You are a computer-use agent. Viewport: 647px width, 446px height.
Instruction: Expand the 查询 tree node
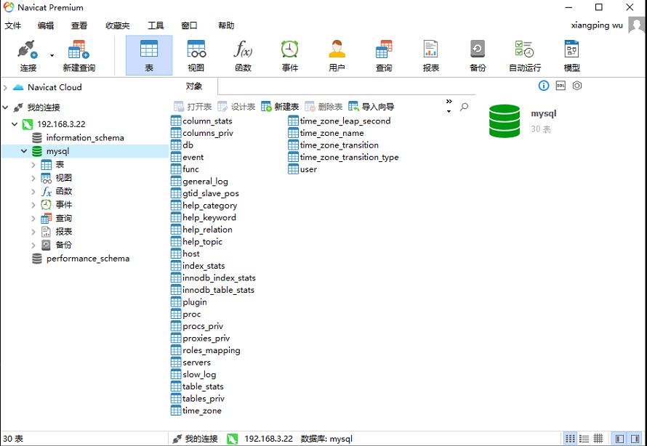[33, 219]
